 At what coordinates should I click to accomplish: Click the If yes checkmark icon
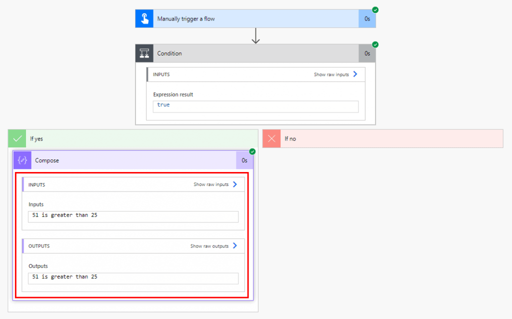point(17,139)
